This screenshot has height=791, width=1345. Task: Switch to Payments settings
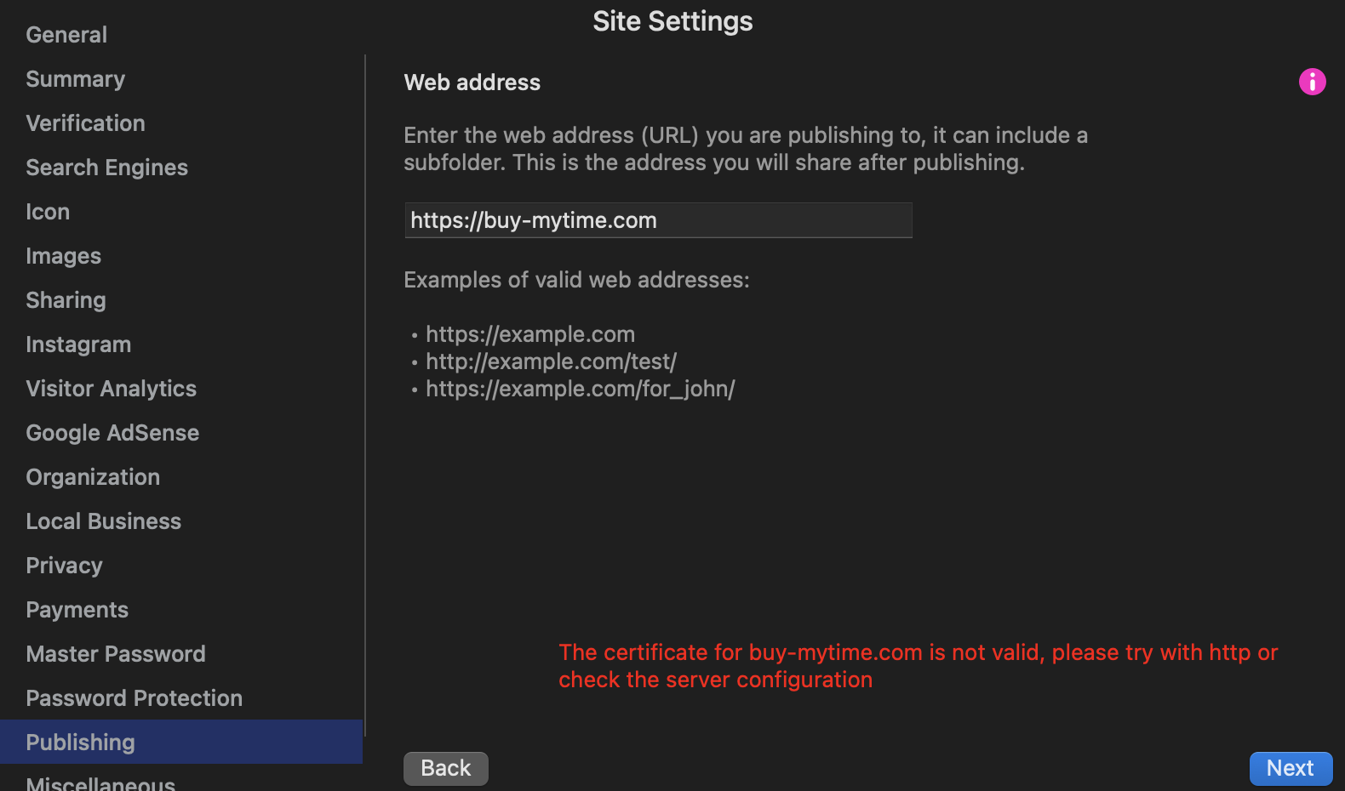tap(77, 610)
